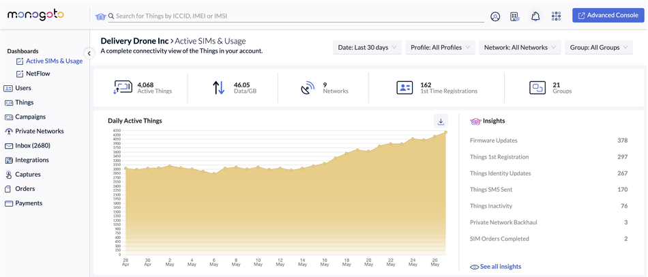The width and height of the screenshot is (648, 277).
Task: Expand the Group: All Groups dropdown
Action: pos(598,48)
